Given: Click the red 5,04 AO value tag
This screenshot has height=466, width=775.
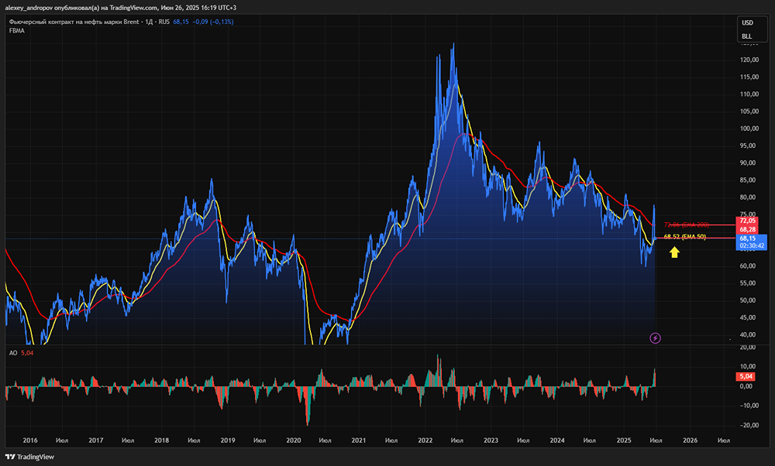Looking at the screenshot, I should point(745,377).
